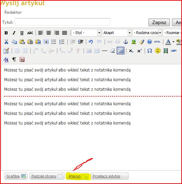Click the undo arrow icon

[91, 42]
